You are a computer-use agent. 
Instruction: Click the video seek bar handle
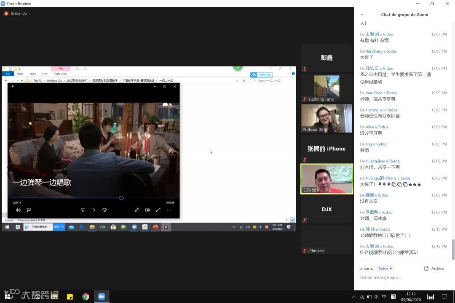click(121, 198)
